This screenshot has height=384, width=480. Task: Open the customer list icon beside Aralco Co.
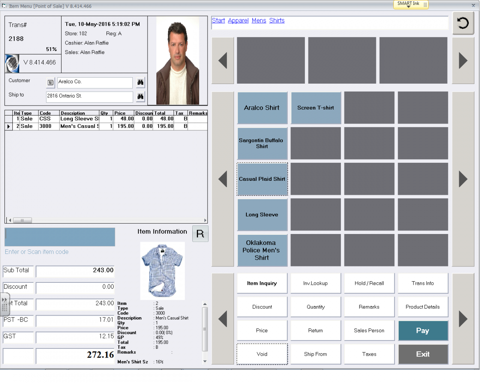tap(50, 83)
